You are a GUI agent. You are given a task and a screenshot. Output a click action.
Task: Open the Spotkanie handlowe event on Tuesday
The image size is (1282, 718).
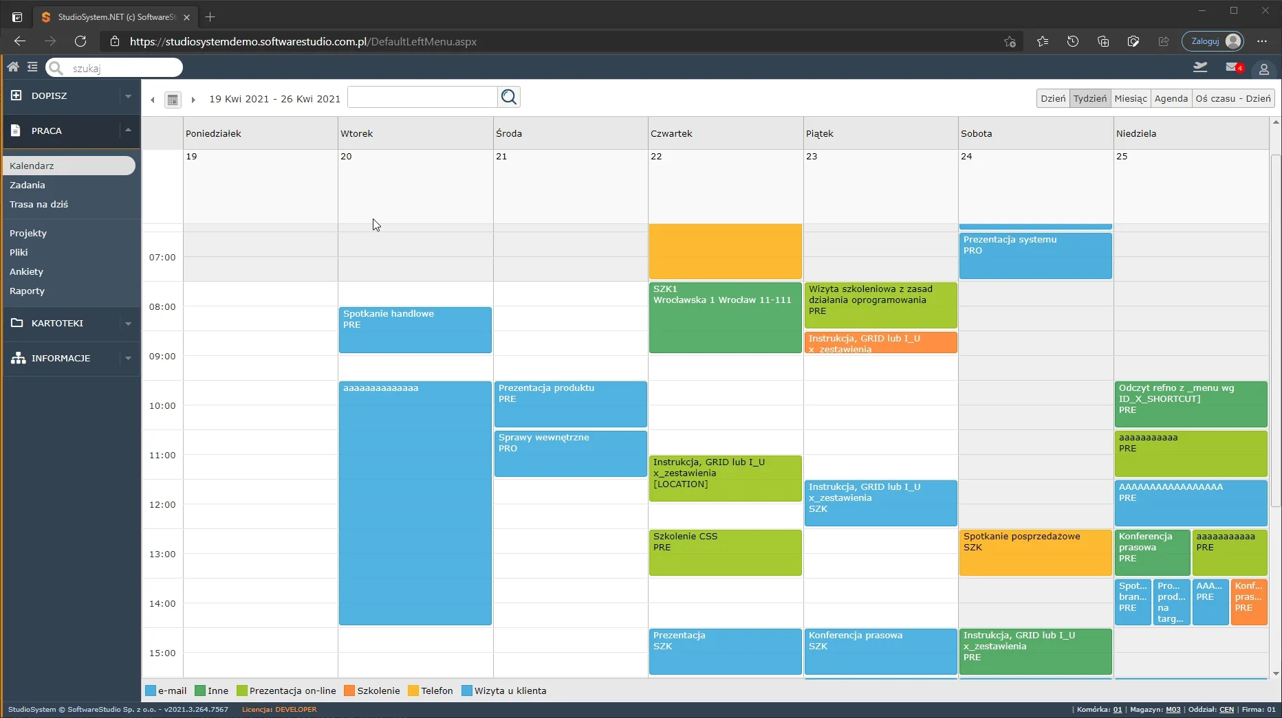coord(415,330)
